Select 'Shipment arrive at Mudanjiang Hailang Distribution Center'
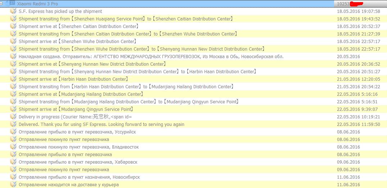387x188 pixels. pyautogui.click(x=81, y=94)
